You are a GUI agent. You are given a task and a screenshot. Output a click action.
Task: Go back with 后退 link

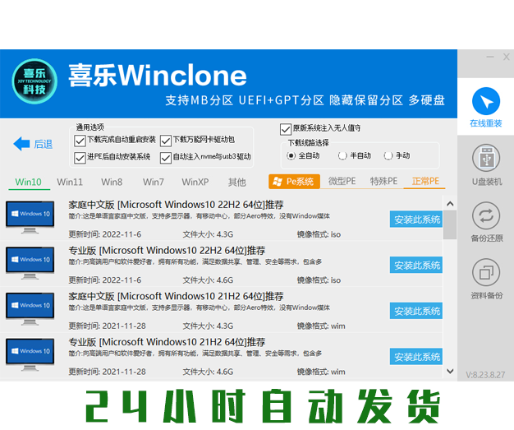(x=44, y=144)
